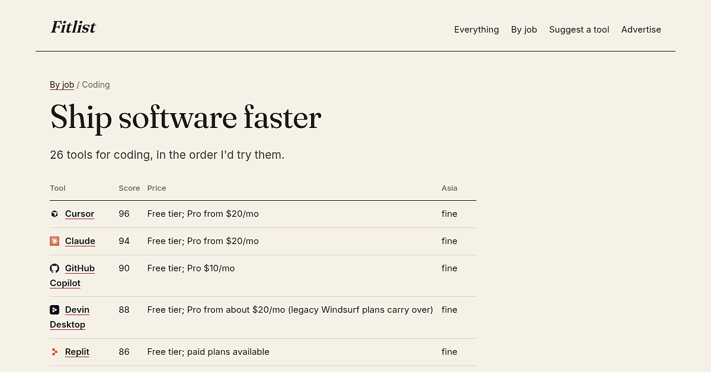The width and height of the screenshot is (711, 372).
Task: Click the Replit logo icon
Action: [55, 352]
